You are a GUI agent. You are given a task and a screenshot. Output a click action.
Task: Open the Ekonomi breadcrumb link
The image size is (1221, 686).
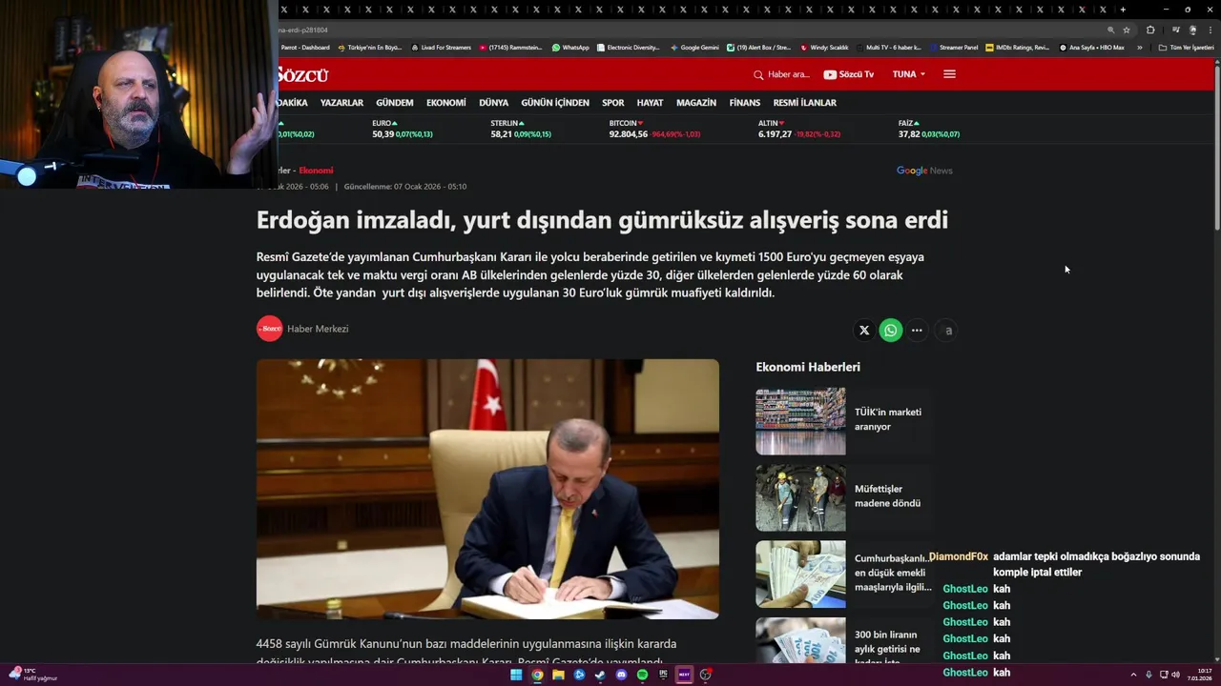[316, 171]
